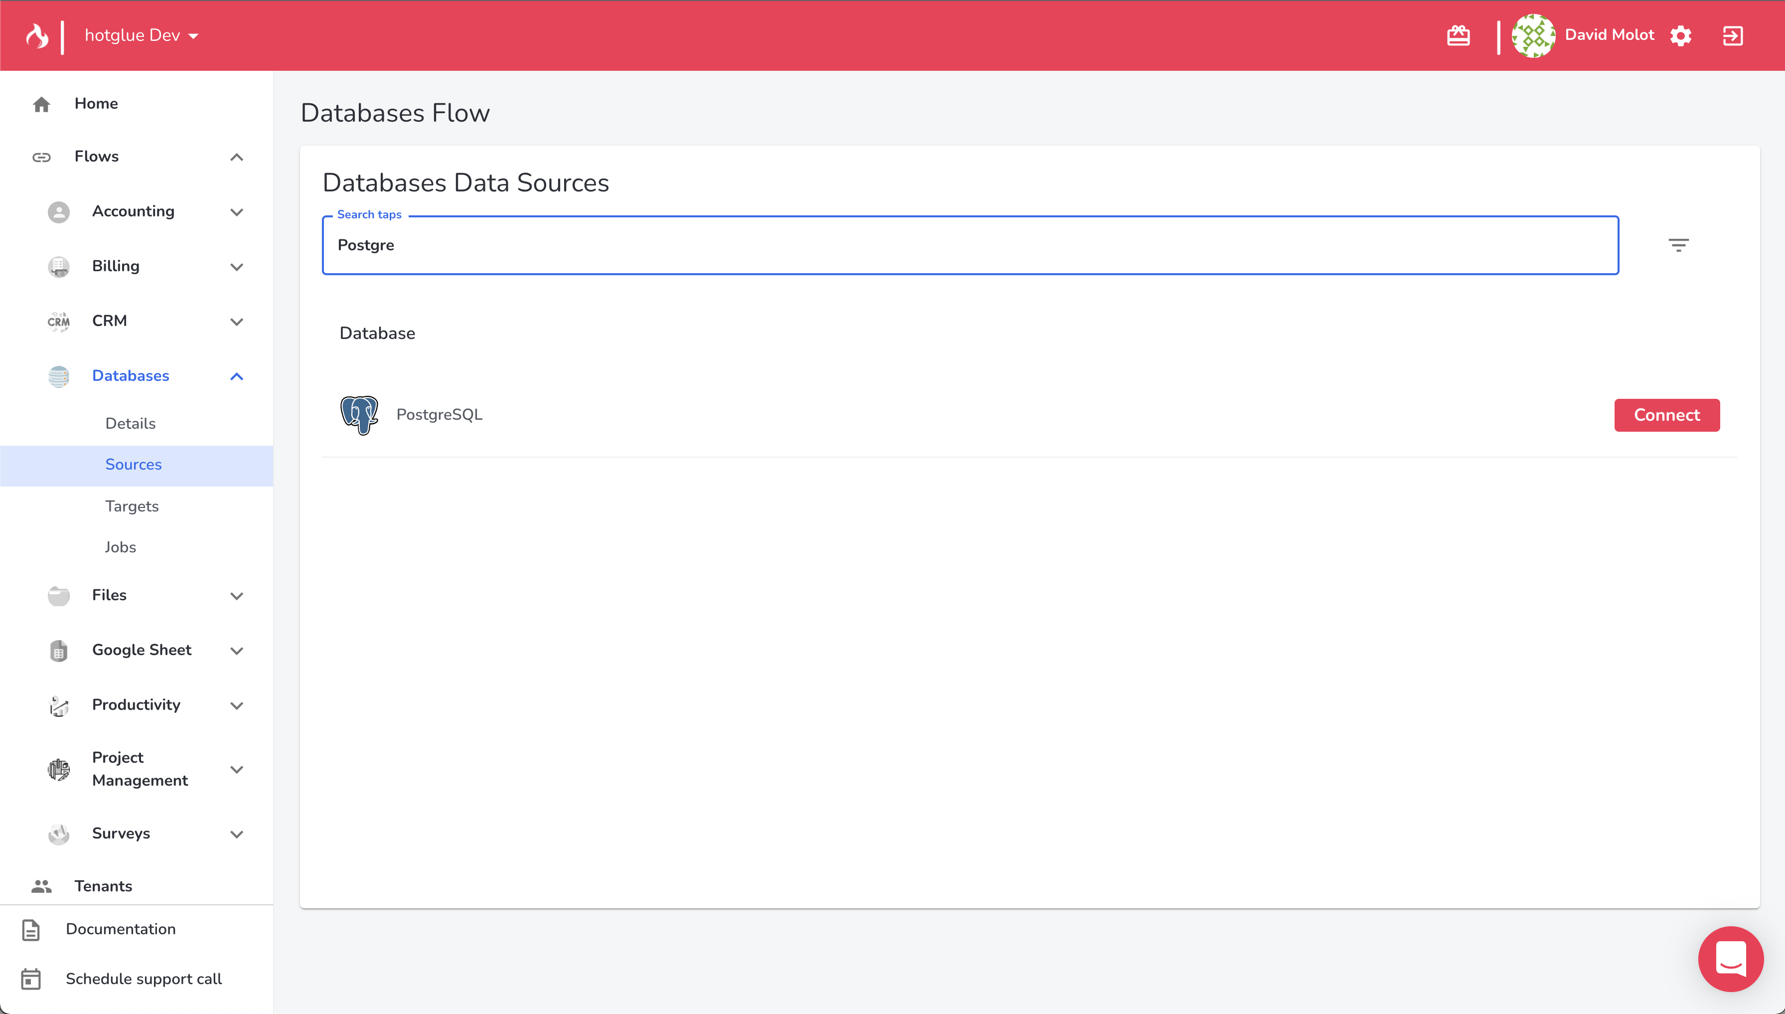Open the gift box icon in header

click(x=1458, y=35)
